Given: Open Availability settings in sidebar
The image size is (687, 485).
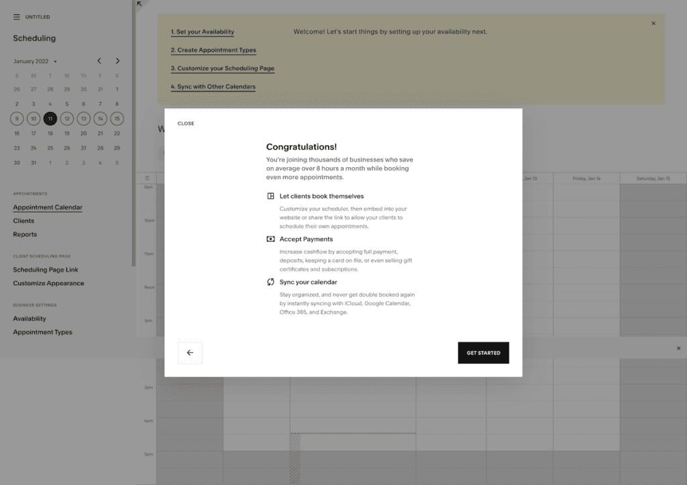Looking at the screenshot, I should [30, 319].
